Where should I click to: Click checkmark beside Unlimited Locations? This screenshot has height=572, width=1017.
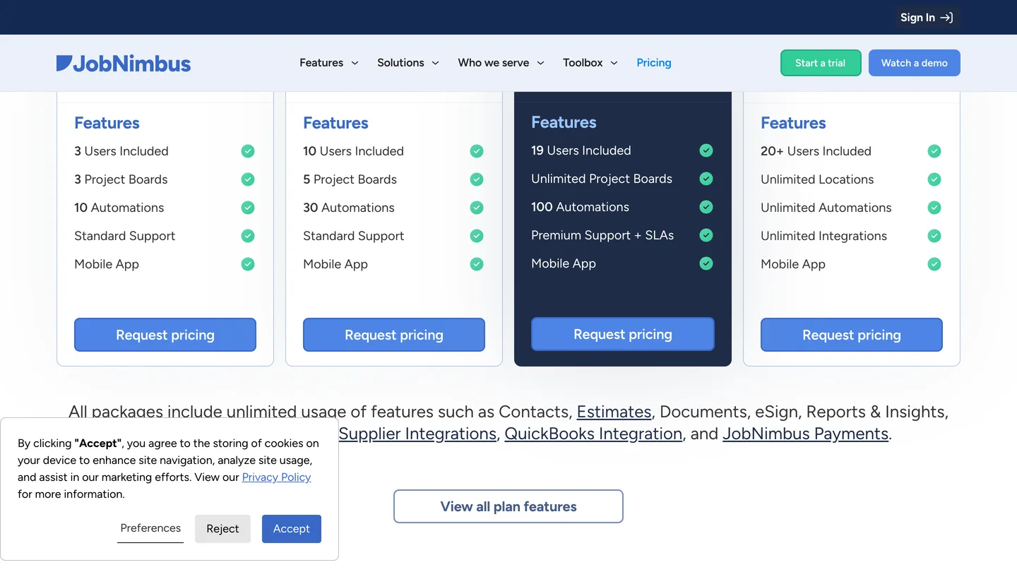point(934,179)
